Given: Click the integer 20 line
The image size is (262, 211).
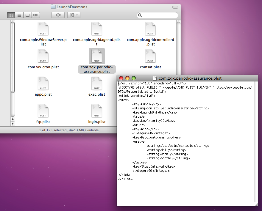Looking at the screenshot, I should pyautogui.click(x=151, y=133).
